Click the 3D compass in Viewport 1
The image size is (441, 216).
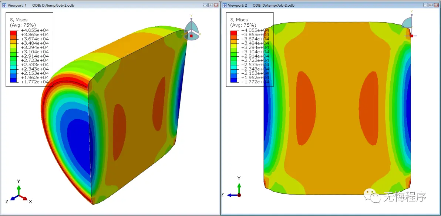point(192,28)
